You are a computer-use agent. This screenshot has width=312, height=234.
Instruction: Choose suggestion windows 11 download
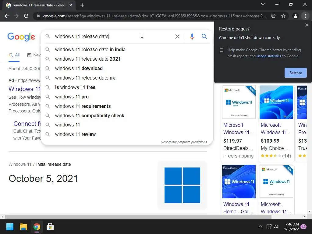127,69
